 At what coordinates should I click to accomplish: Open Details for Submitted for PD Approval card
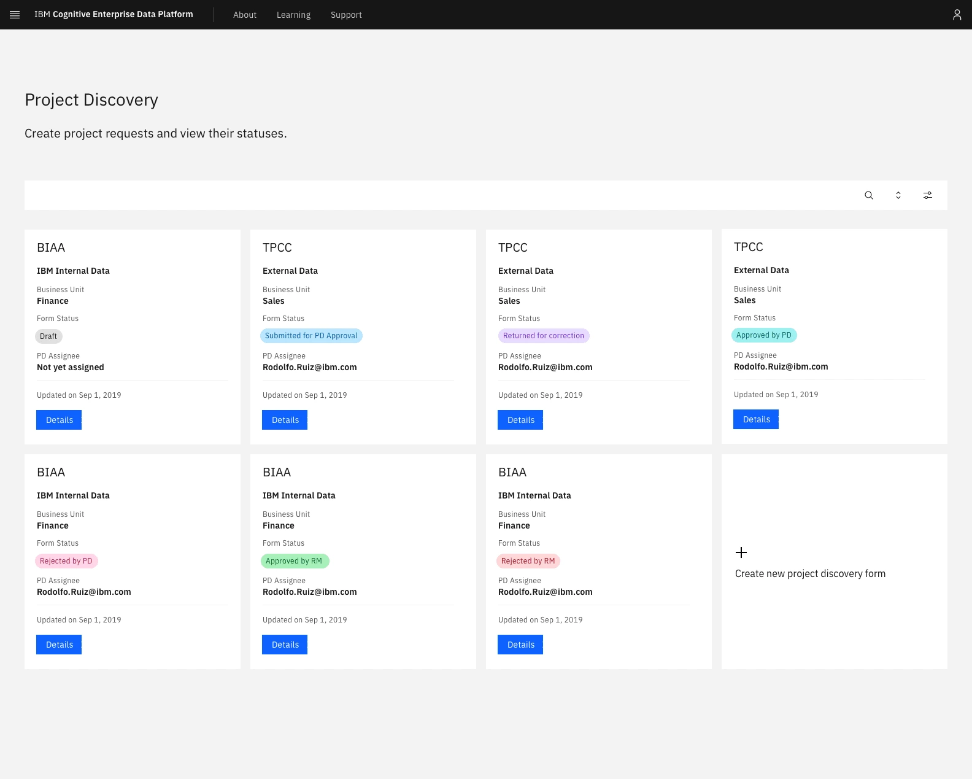(x=285, y=420)
